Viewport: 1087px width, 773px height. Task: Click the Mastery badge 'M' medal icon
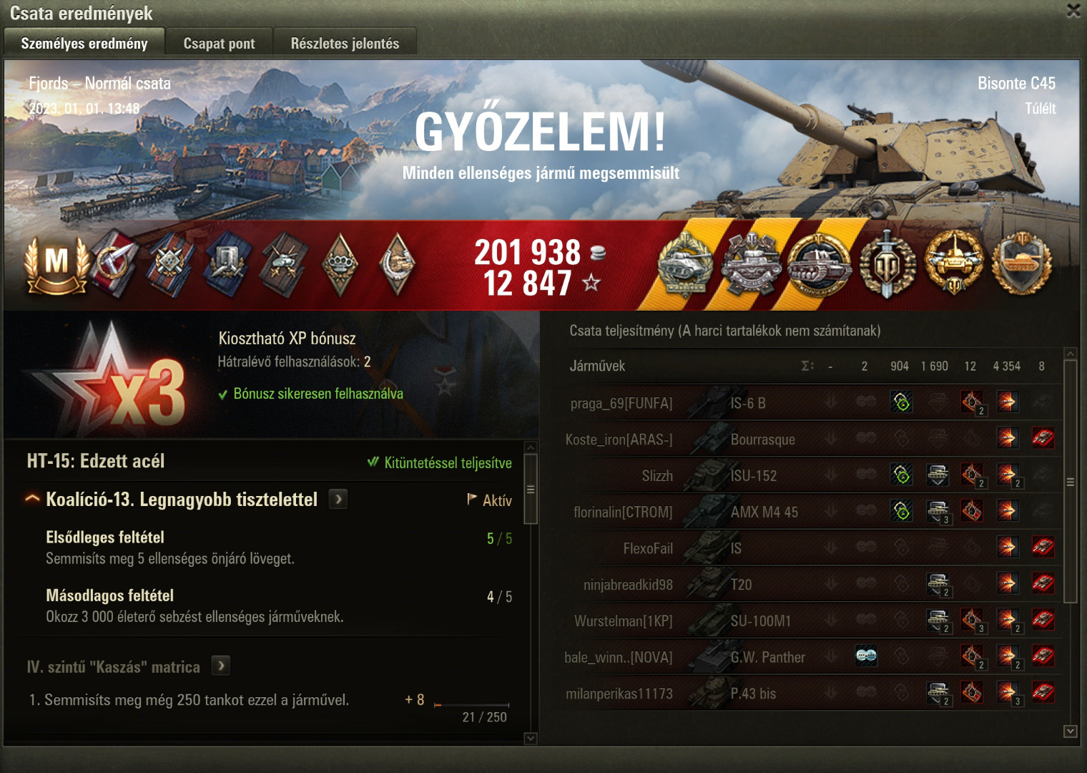click(56, 264)
